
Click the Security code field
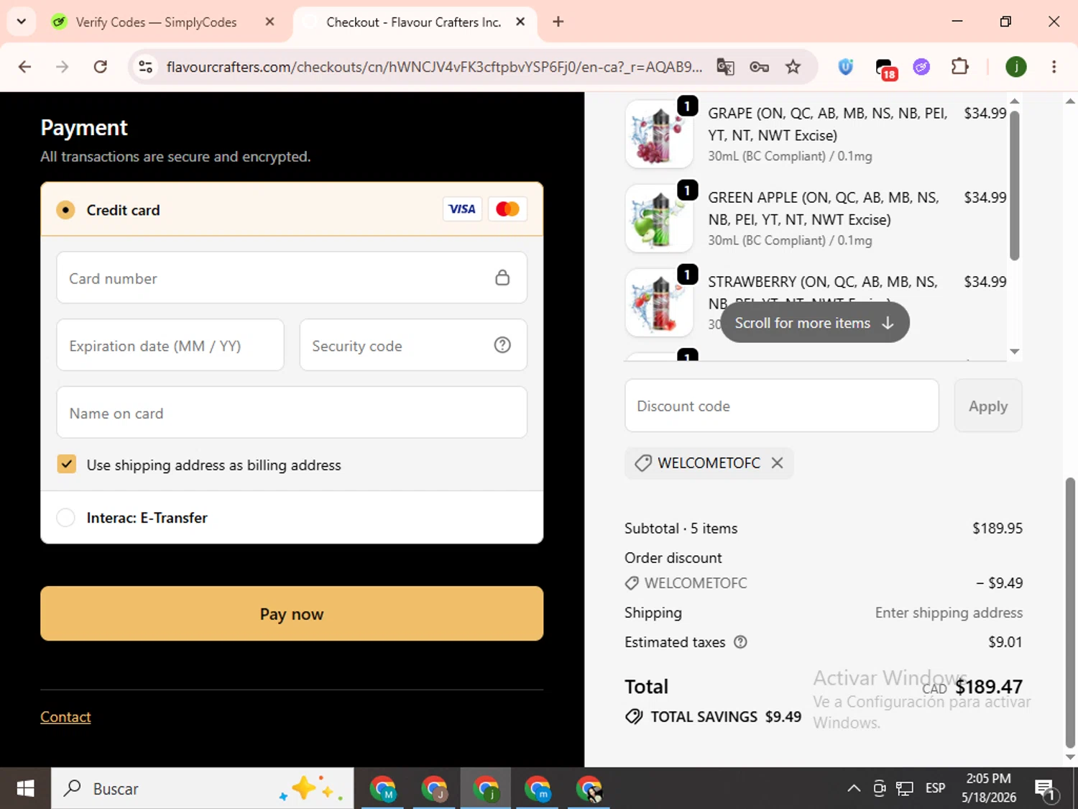coord(413,345)
